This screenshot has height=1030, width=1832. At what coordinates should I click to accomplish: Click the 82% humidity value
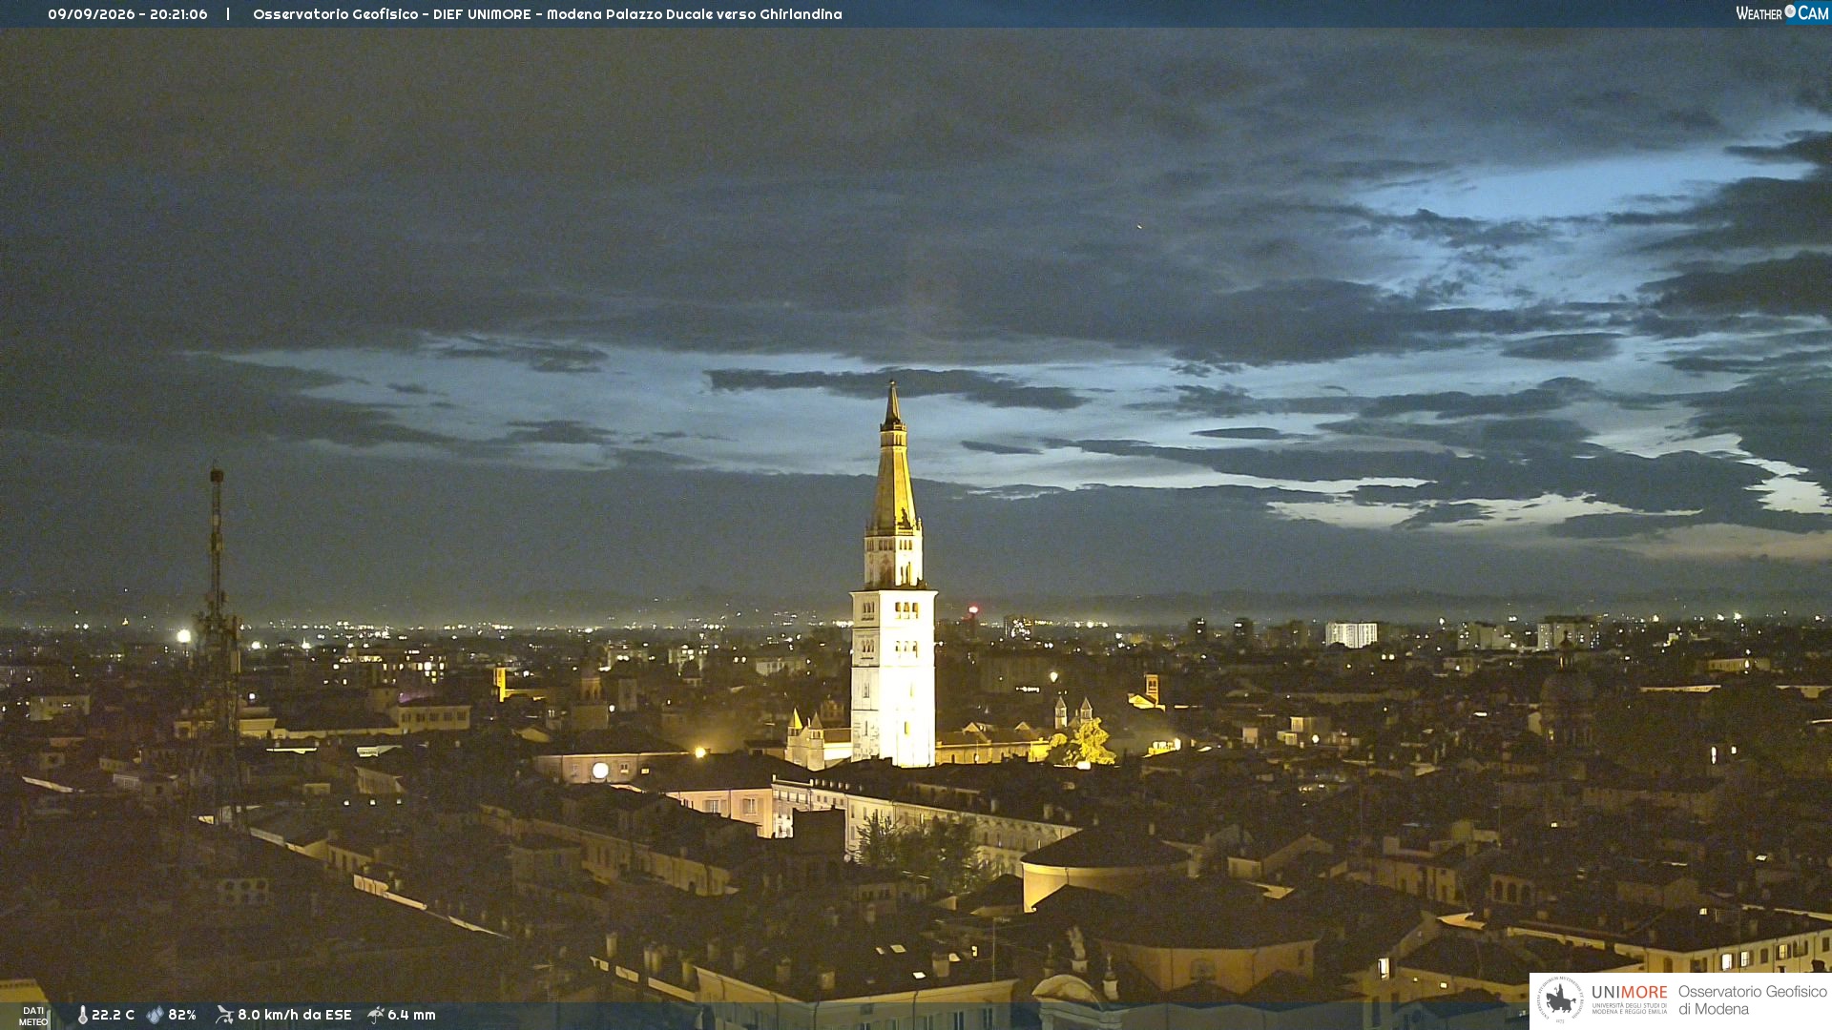pyautogui.click(x=182, y=1015)
